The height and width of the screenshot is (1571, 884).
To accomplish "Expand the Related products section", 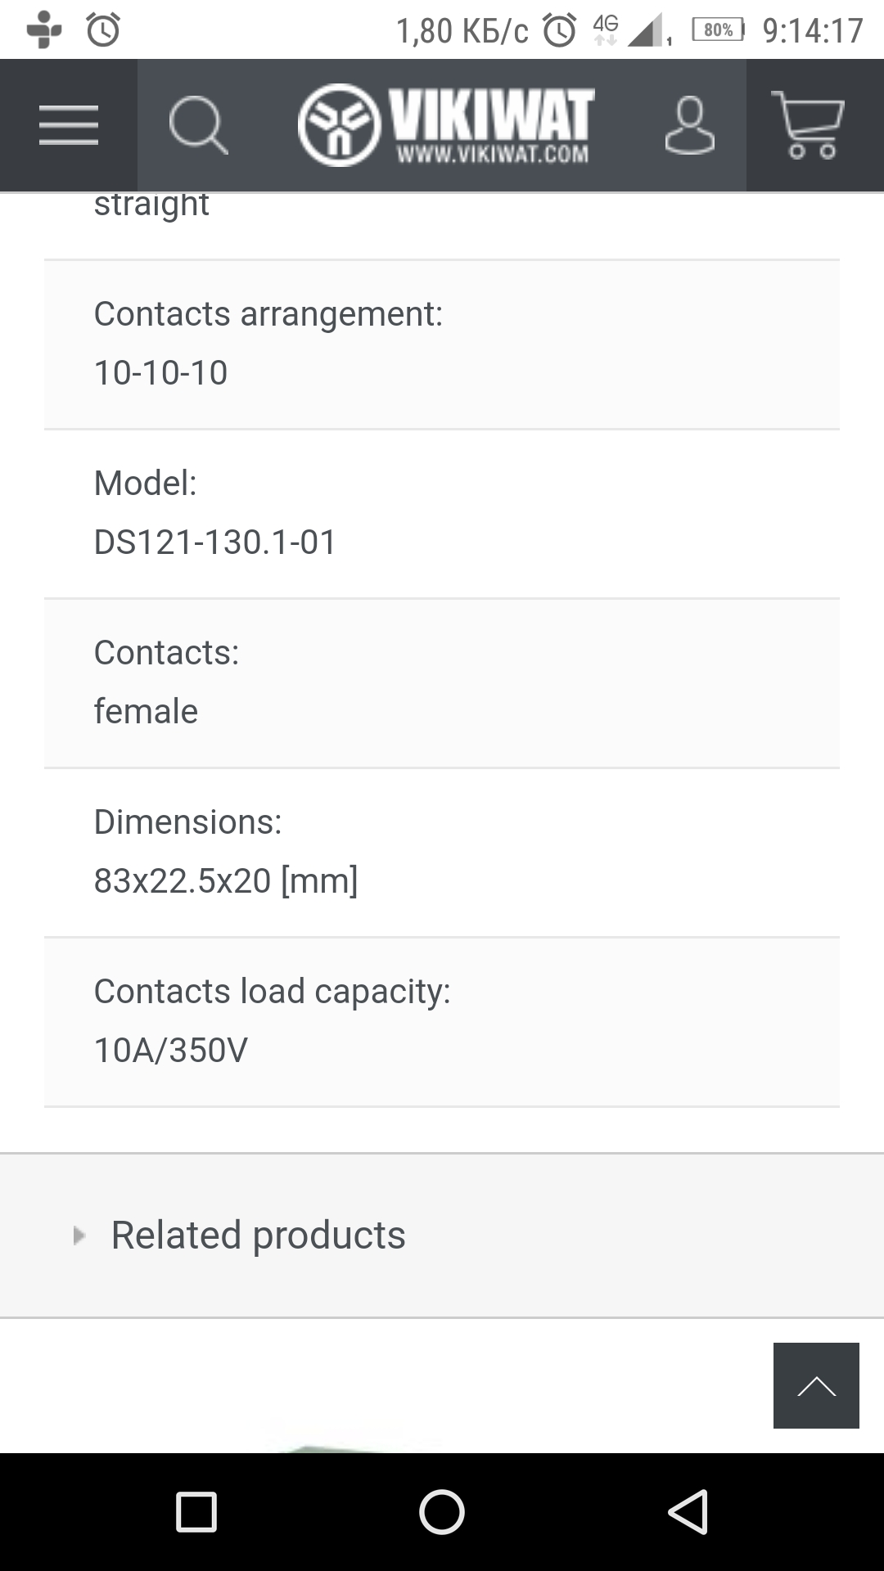I will [258, 1235].
